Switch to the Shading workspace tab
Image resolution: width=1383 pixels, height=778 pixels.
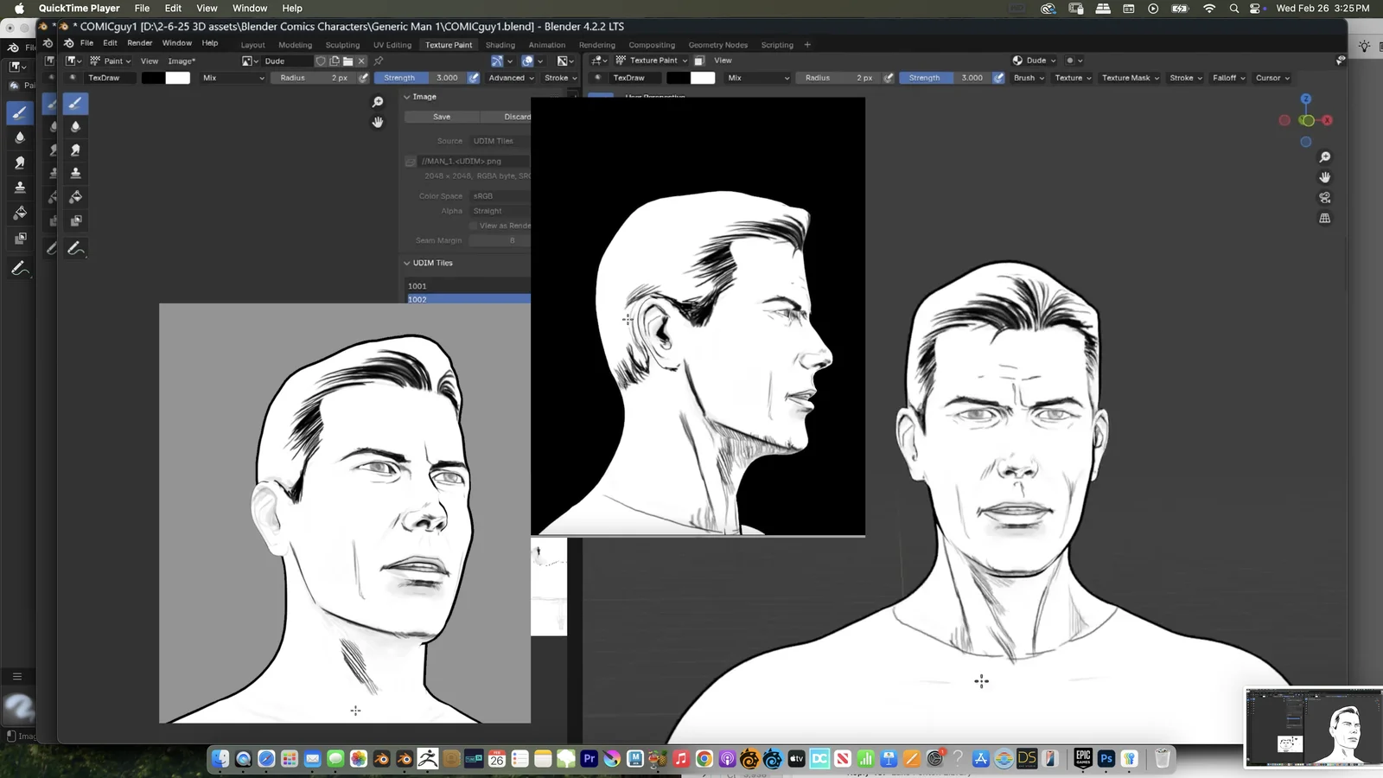(x=500, y=45)
